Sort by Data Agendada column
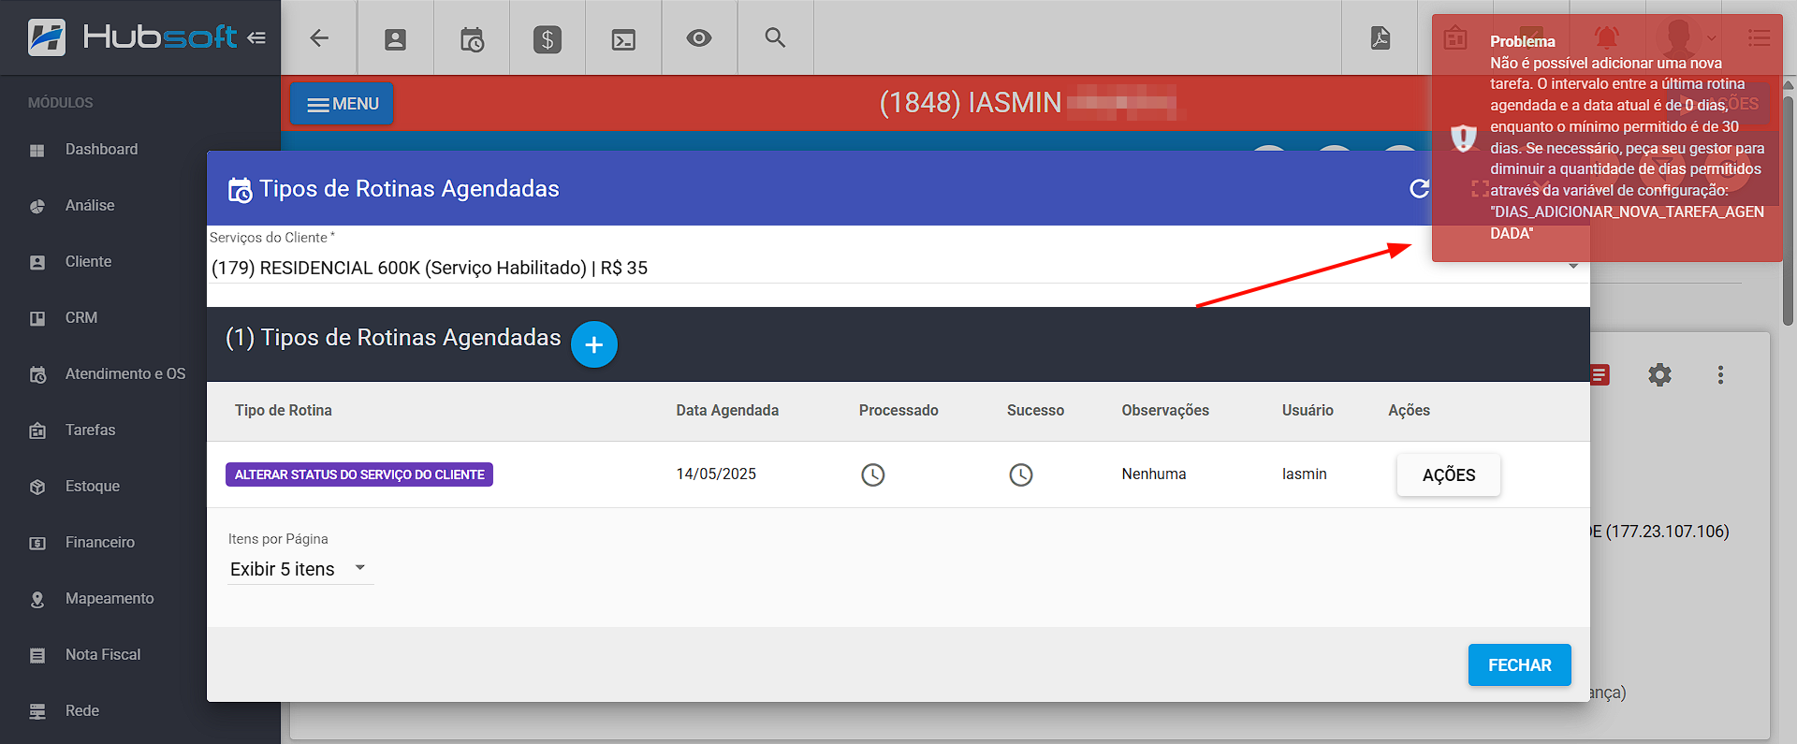1797x744 pixels. [x=727, y=410]
